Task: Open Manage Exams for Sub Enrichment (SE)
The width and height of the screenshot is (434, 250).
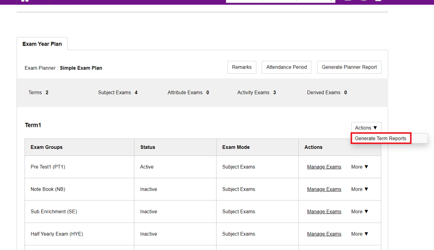Action: 324,212
